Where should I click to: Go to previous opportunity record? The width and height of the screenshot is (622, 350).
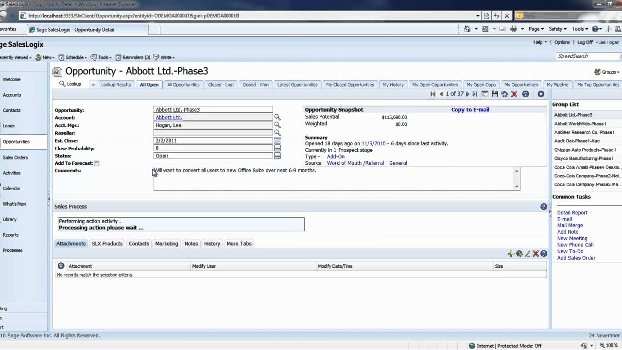[441, 94]
